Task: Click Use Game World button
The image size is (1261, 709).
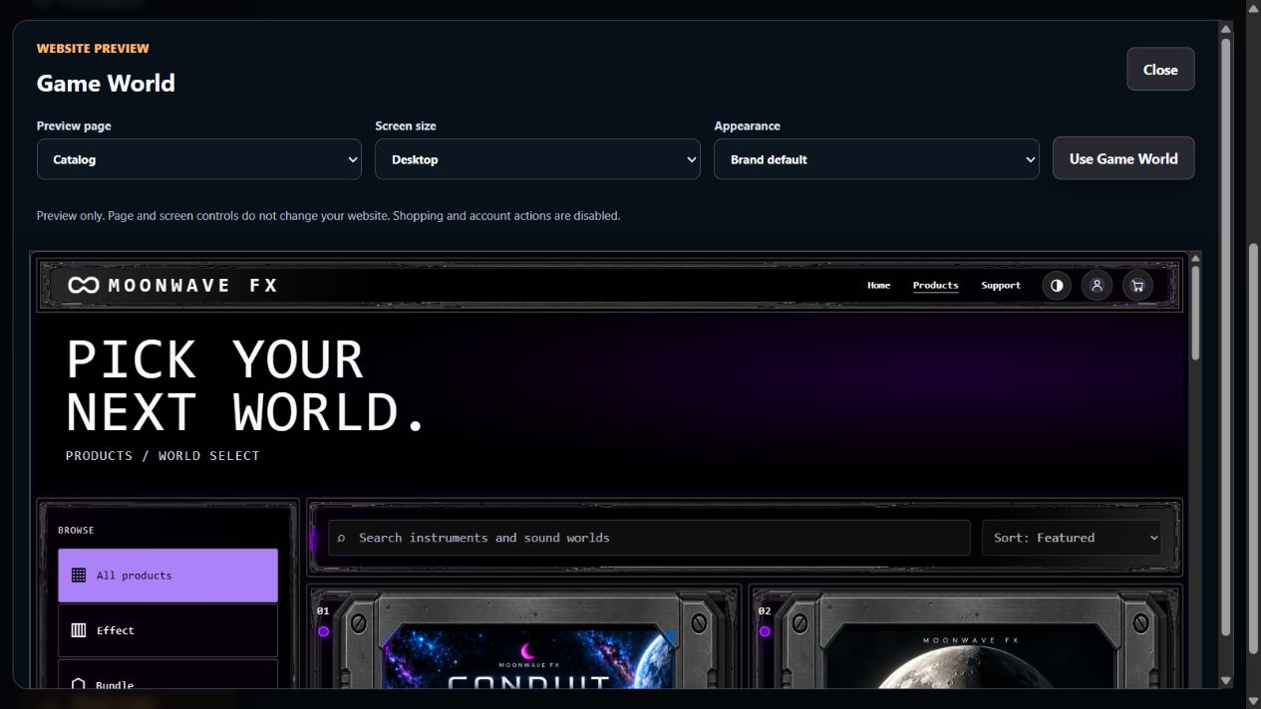Action: (x=1123, y=158)
